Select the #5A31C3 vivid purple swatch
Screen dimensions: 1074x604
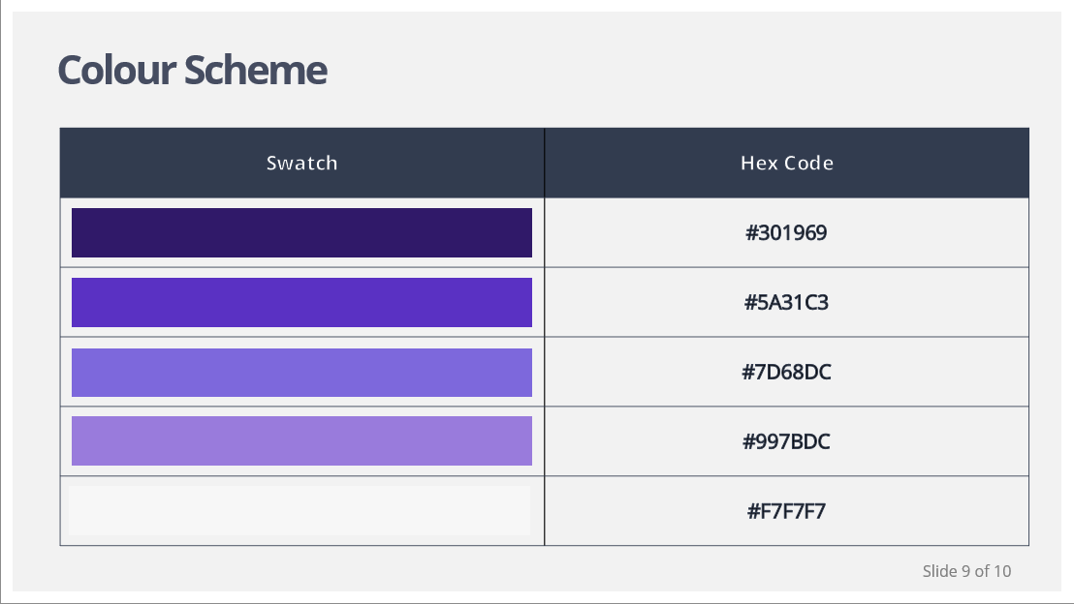(300, 302)
